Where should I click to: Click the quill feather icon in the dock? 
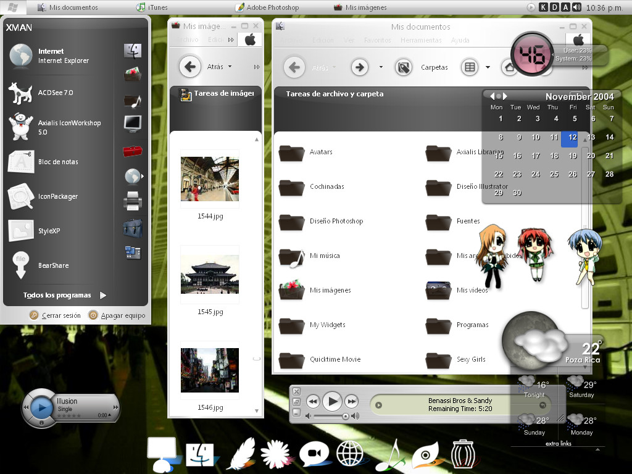point(241,454)
